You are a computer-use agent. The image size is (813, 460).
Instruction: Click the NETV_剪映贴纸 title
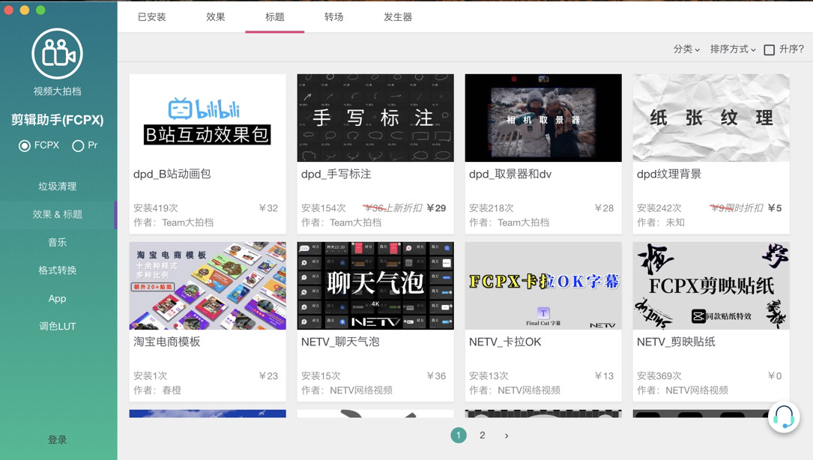(676, 342)
